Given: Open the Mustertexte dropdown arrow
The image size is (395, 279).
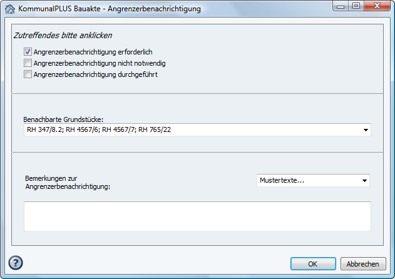Looking at the screenshot, I should pos(364,181).
